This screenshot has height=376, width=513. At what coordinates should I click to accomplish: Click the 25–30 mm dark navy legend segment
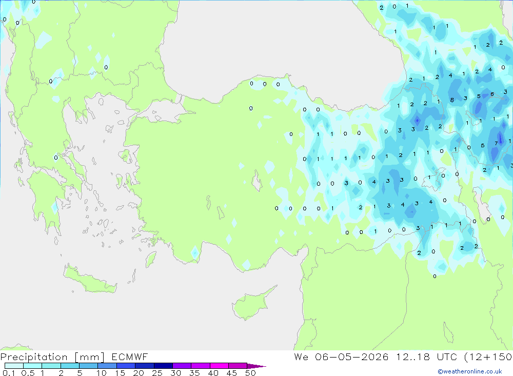163,366
